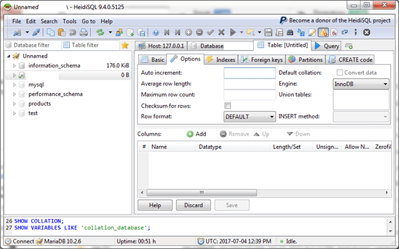Expand the products database node
Screen dimensions: 399x249
click(x=14, y=104)
